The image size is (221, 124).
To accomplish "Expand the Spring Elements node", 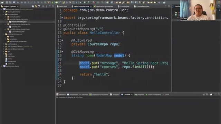I will 3,12.
